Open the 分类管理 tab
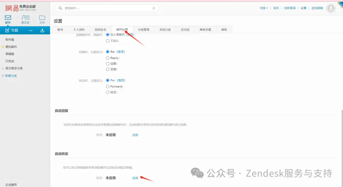 (144, 29)
